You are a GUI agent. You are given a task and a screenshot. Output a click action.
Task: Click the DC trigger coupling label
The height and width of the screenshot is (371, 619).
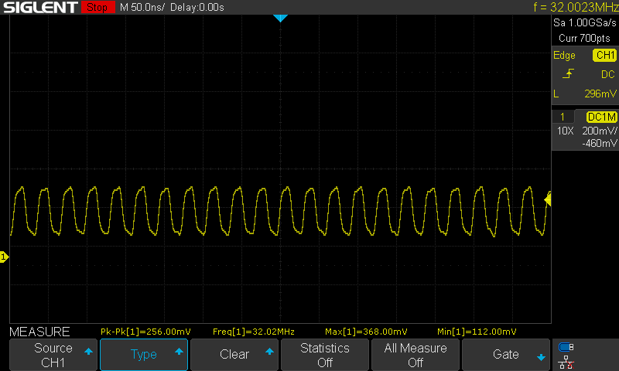point(608,74)
